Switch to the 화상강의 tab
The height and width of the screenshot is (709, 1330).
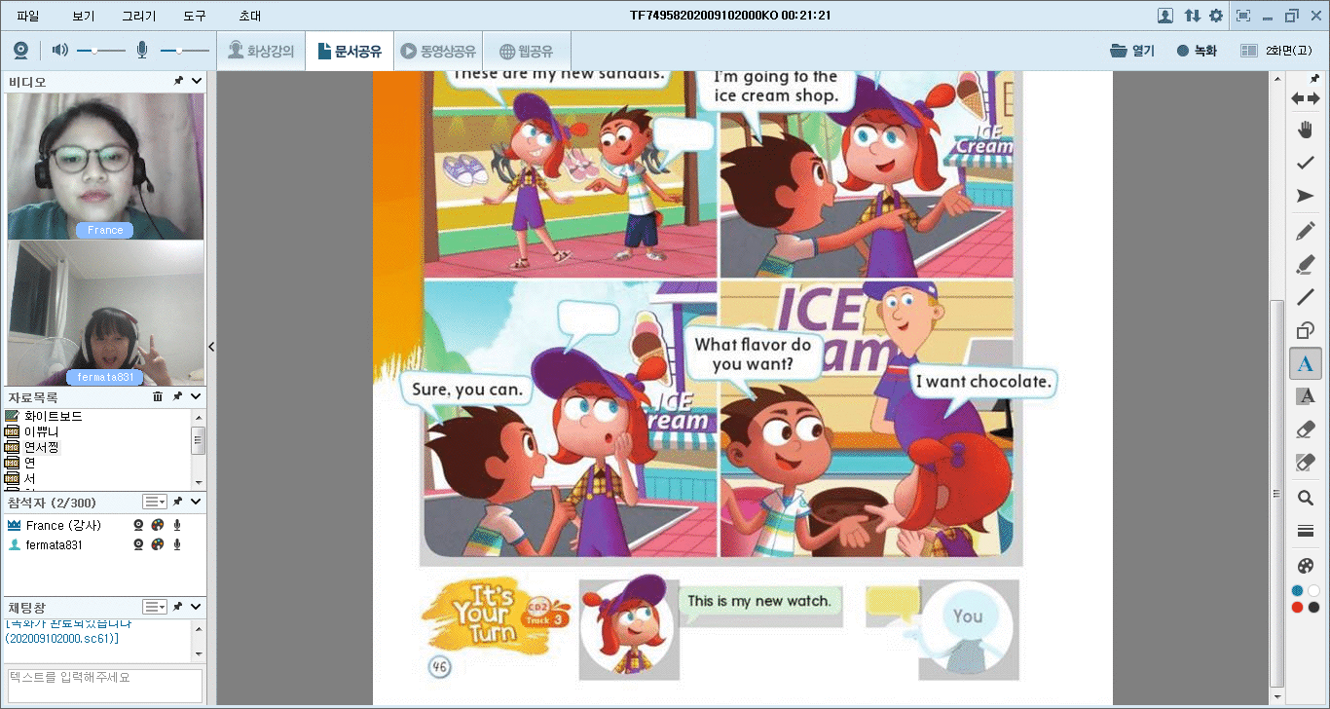pyautogui.click(x=261, y=51)
